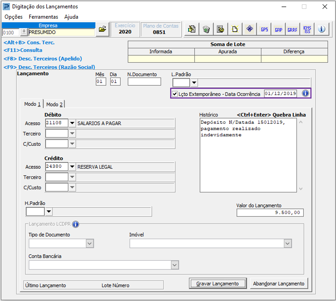
Task: Switch to Modo 2 tab
Action: coord(54,104)
